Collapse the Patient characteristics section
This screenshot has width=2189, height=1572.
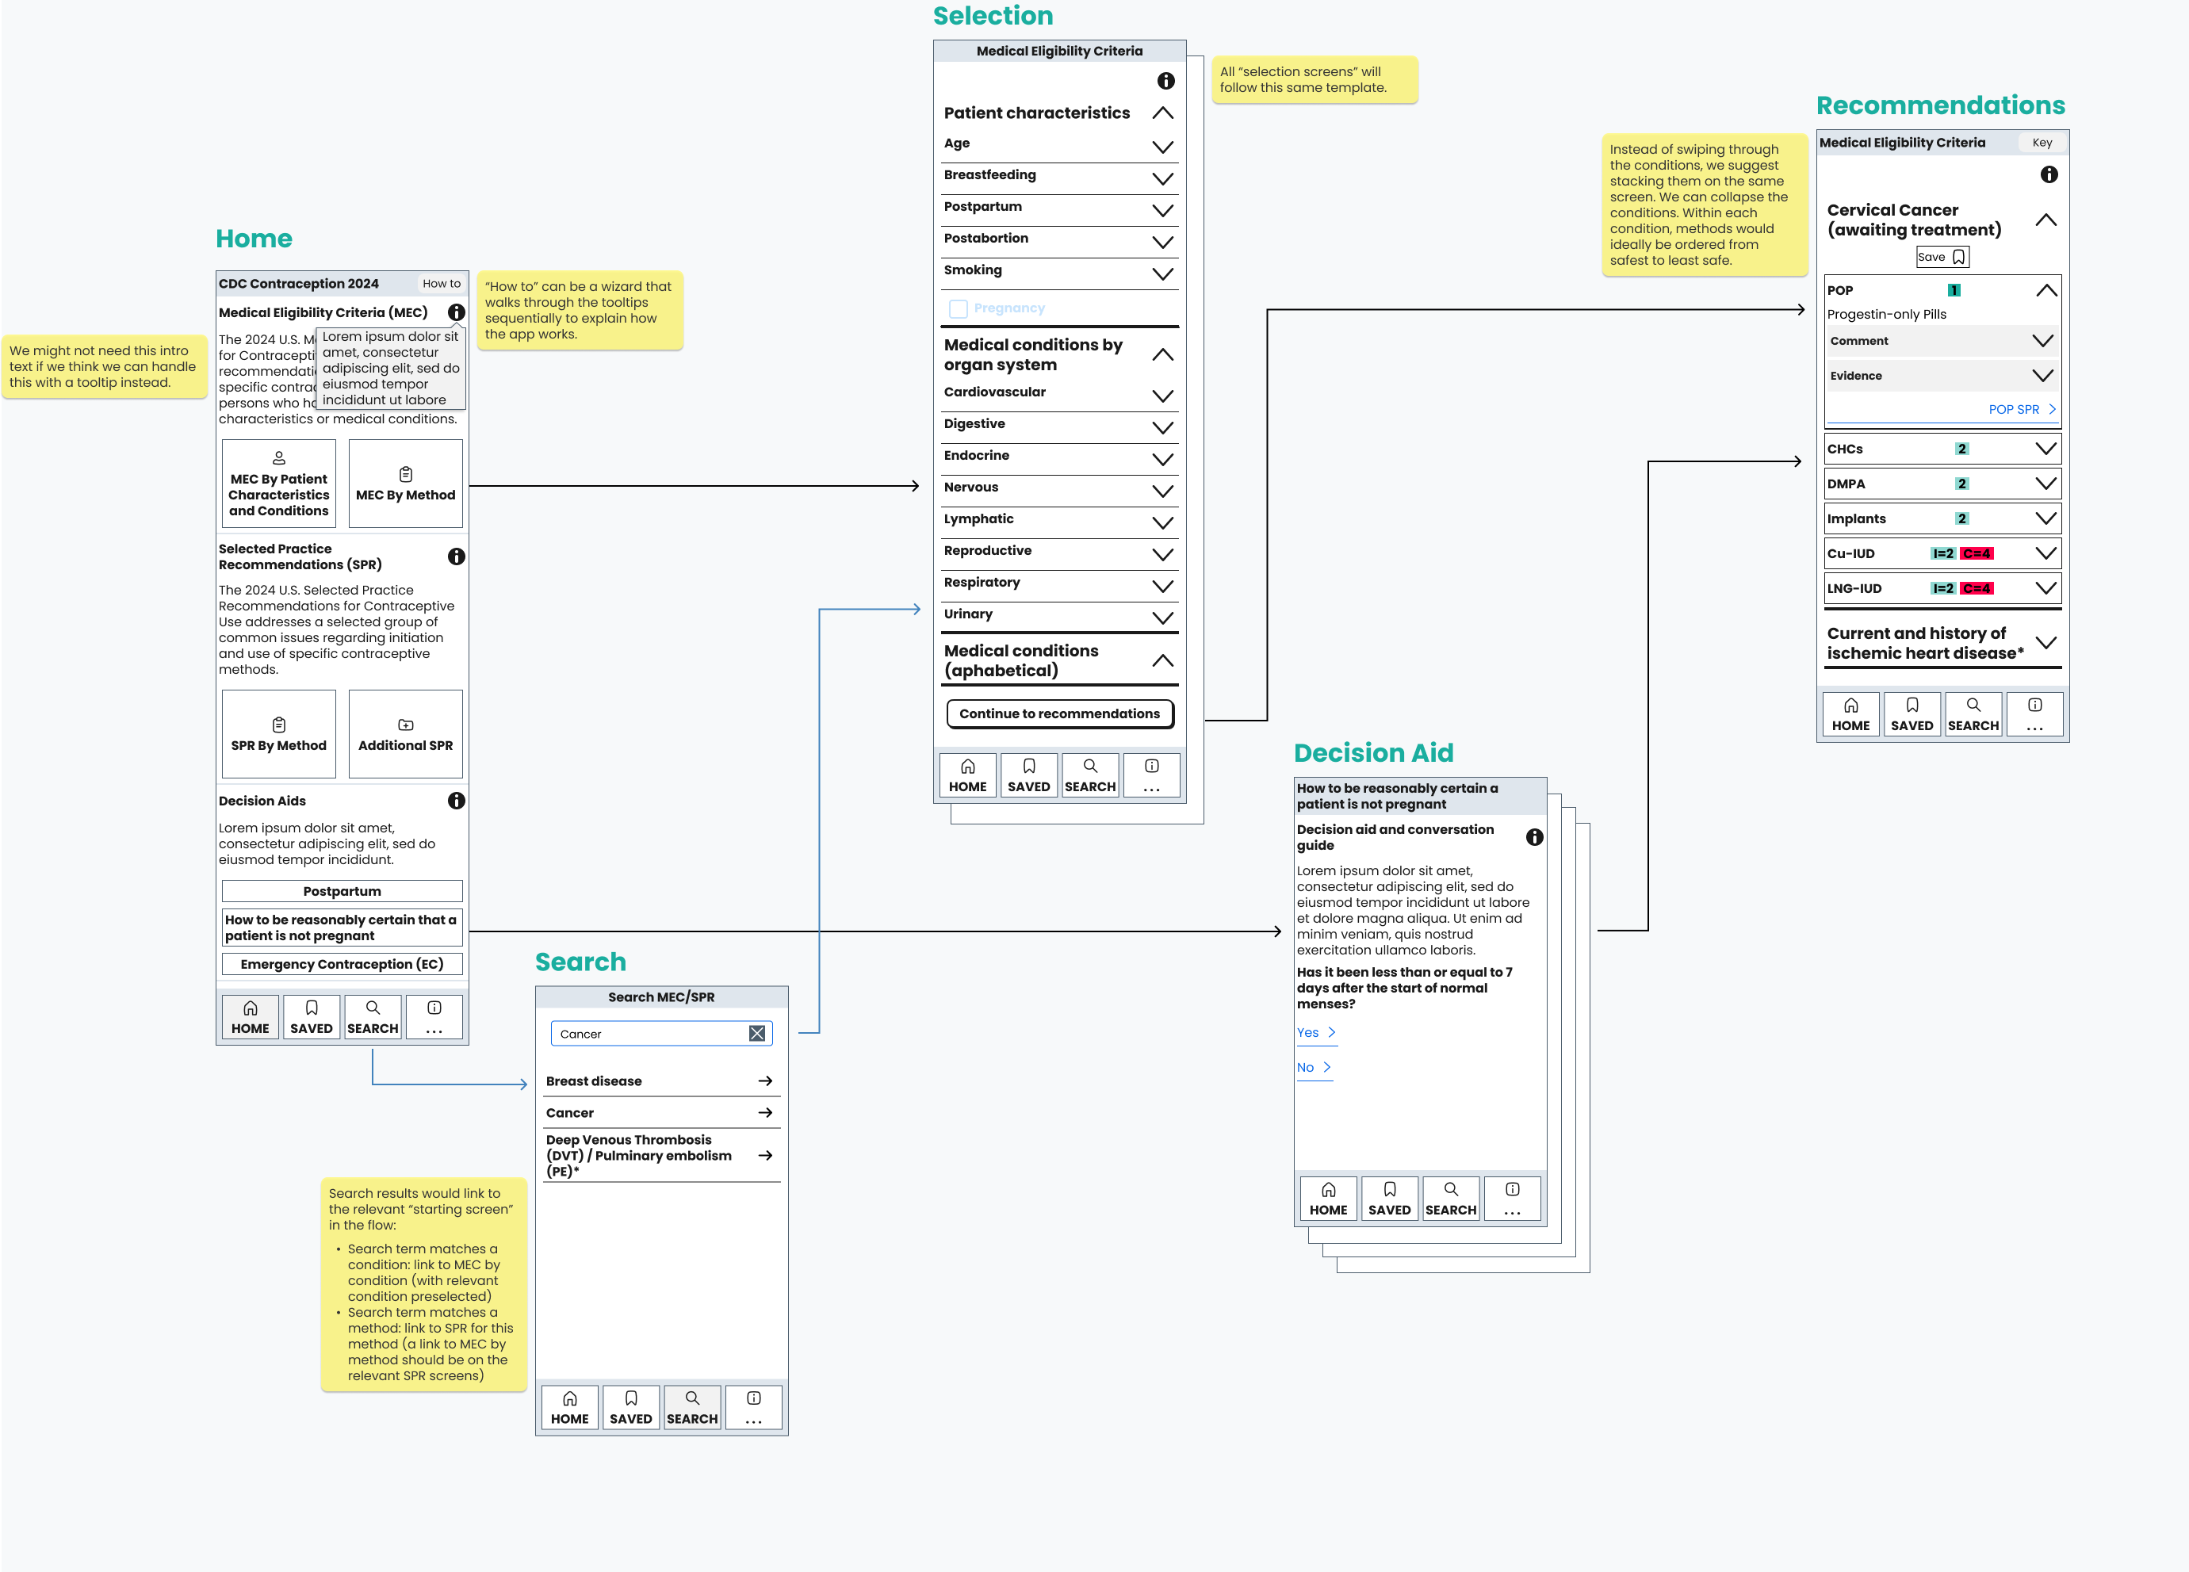(1162, 112)
